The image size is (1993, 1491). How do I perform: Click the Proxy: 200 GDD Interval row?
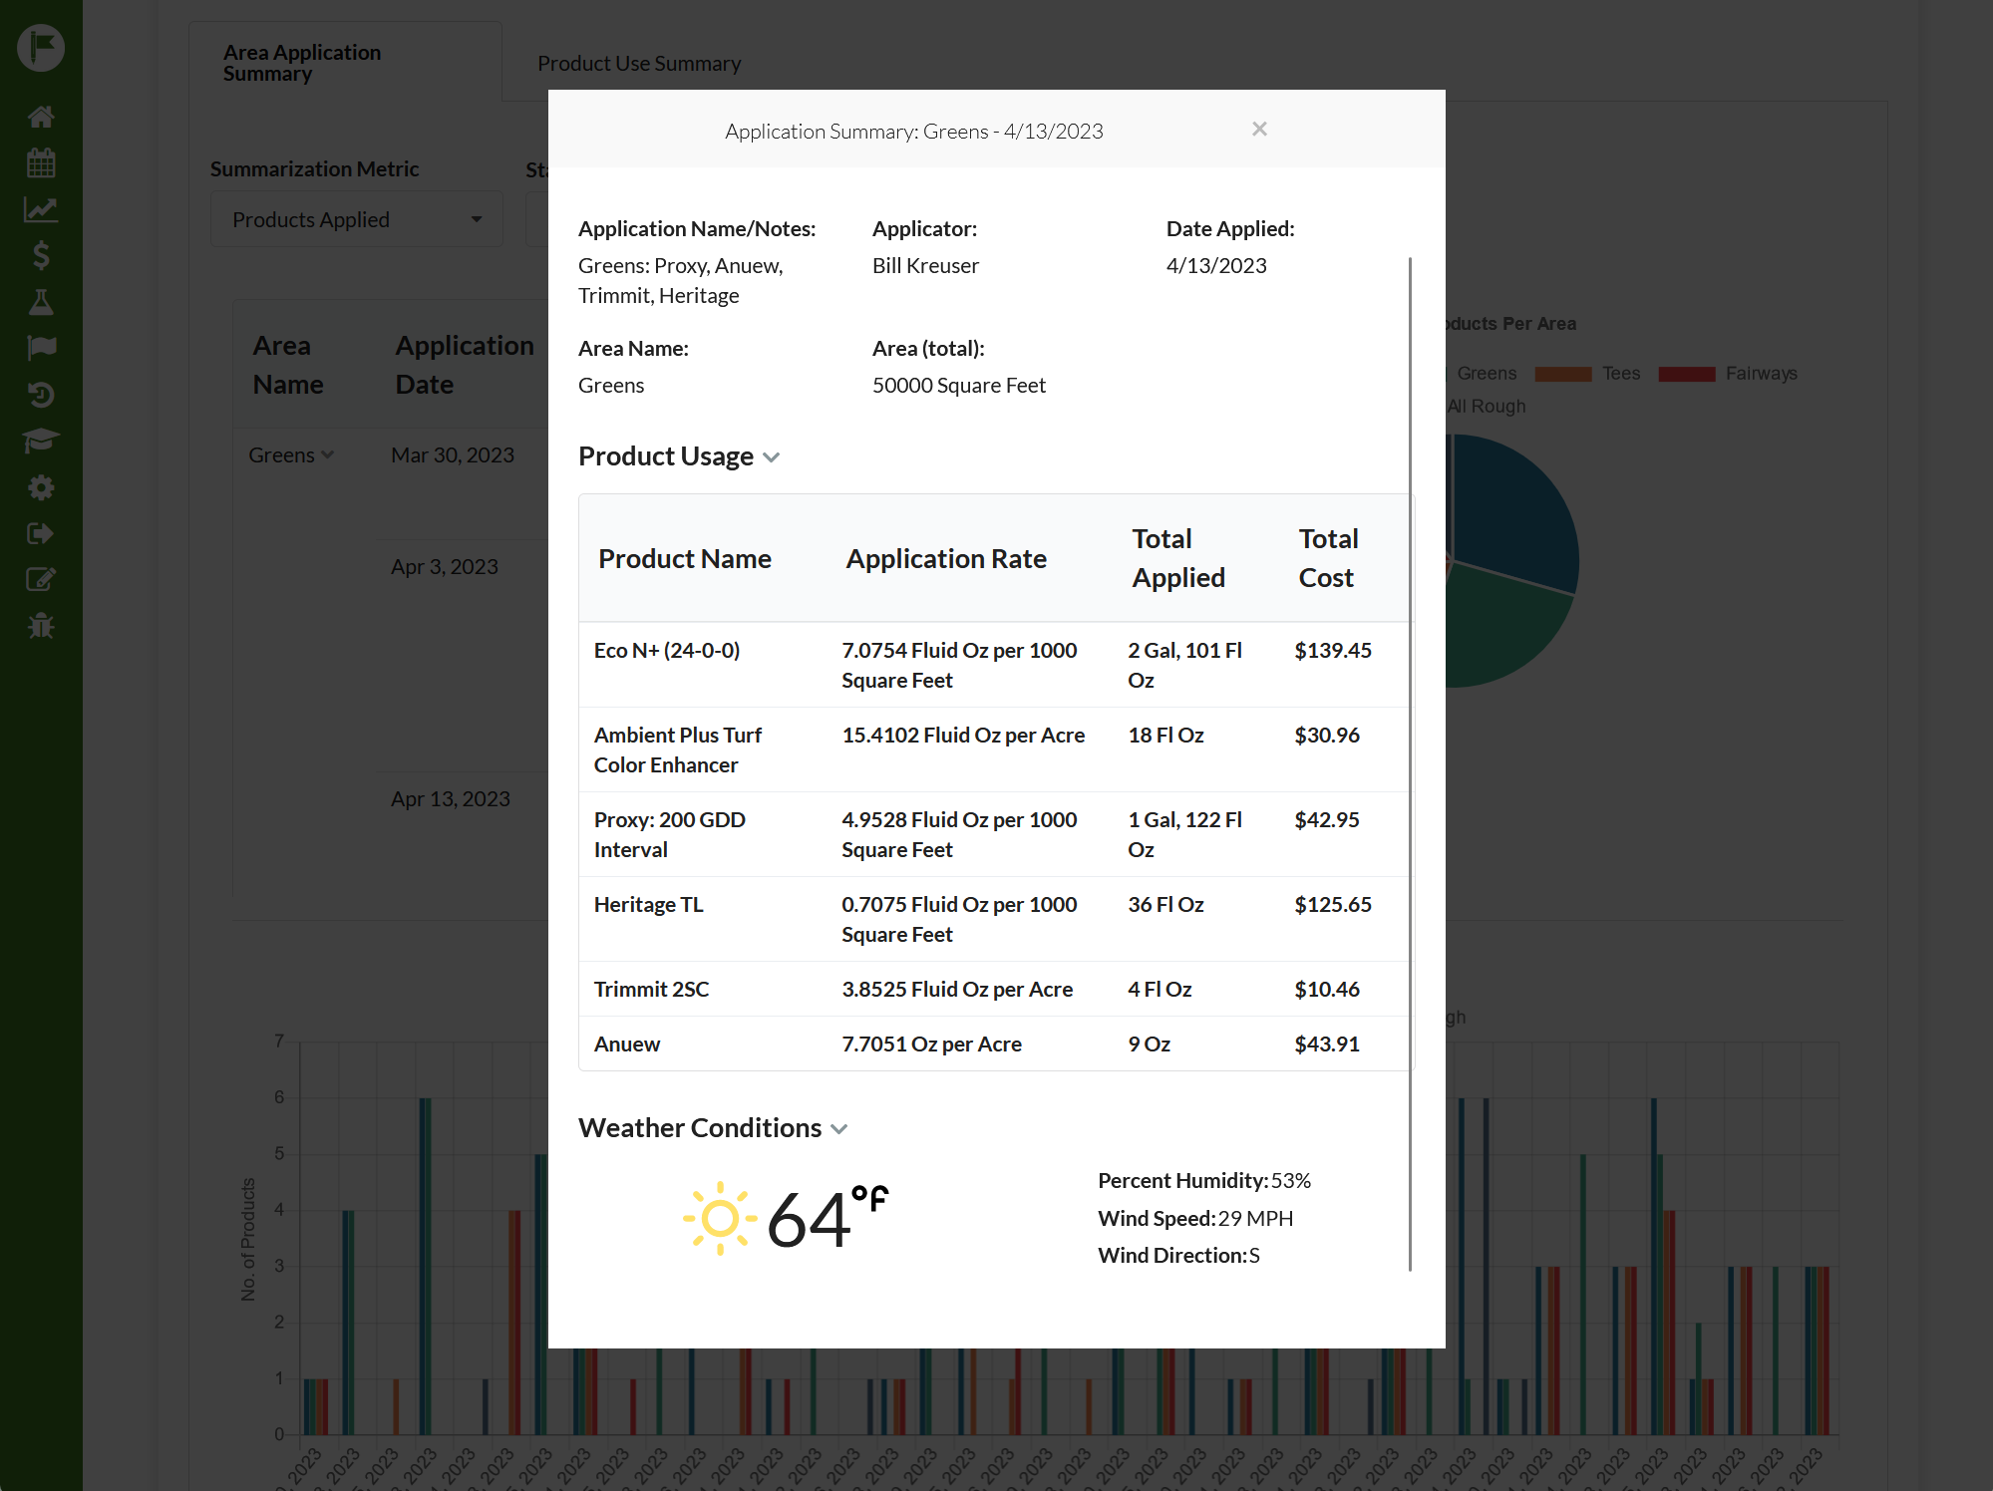pyautogui.click(x=995, y=834)
